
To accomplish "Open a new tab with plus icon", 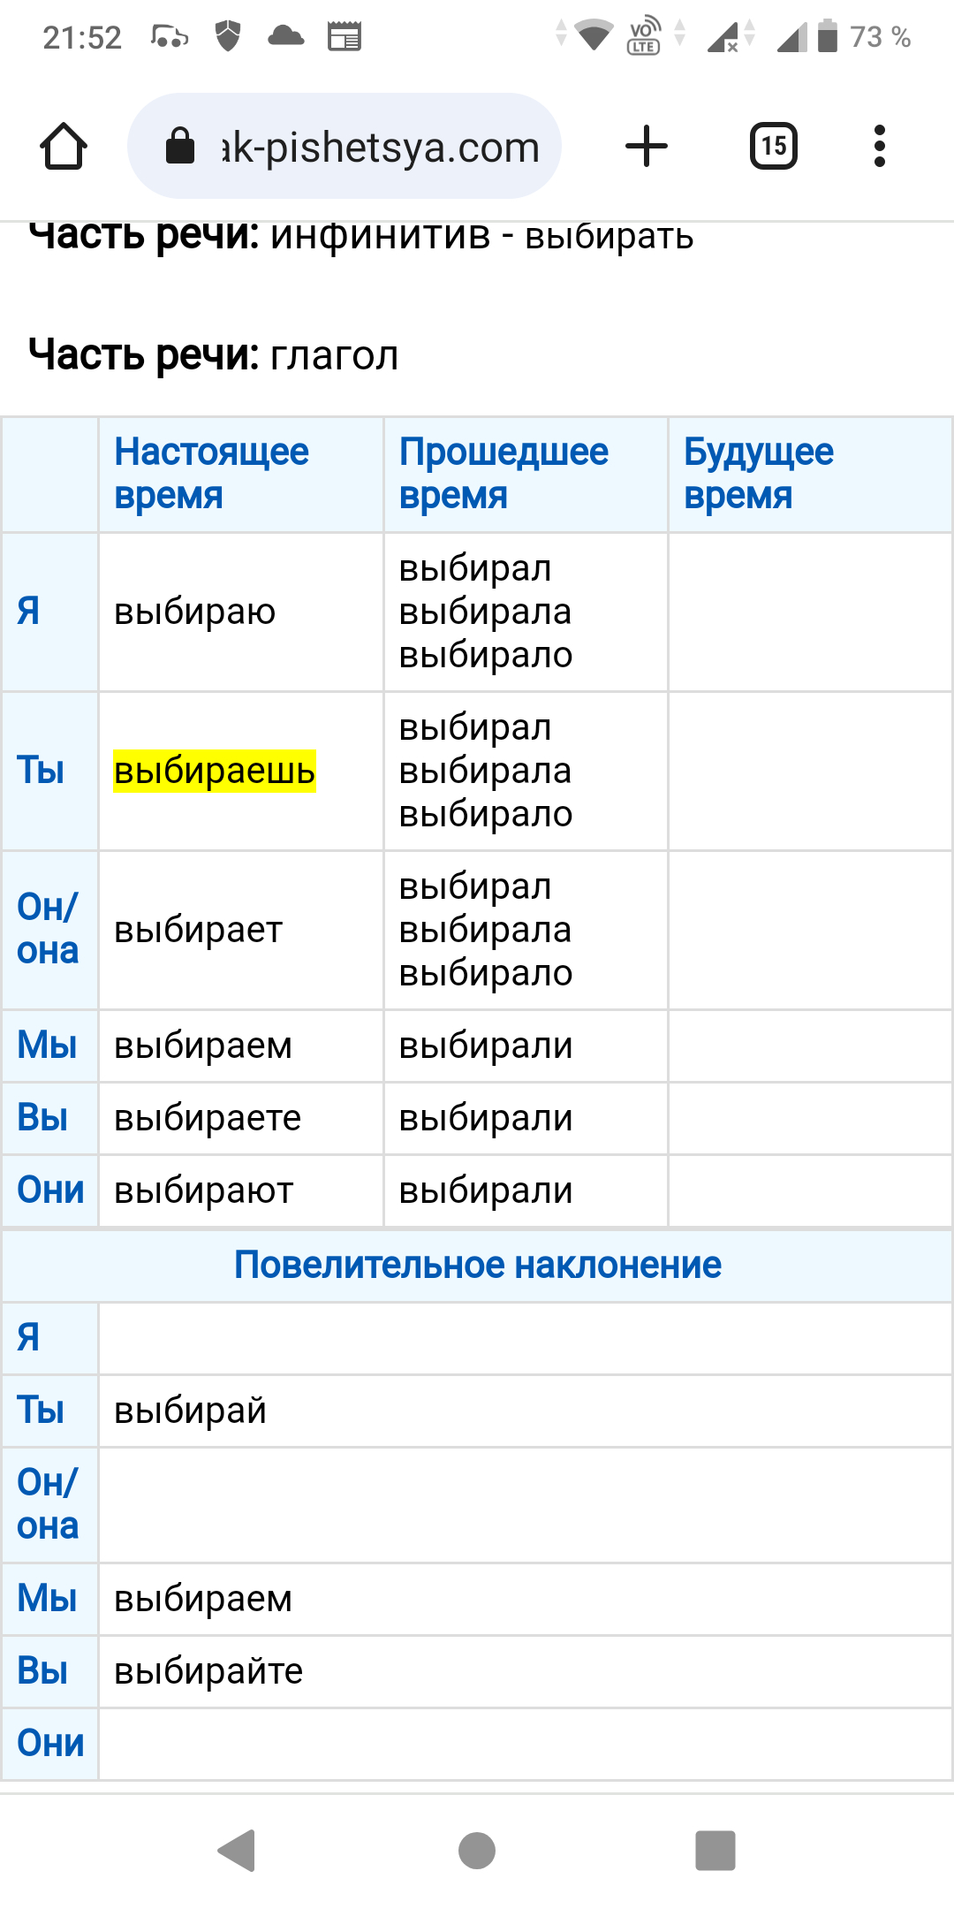I will (647, 146).
